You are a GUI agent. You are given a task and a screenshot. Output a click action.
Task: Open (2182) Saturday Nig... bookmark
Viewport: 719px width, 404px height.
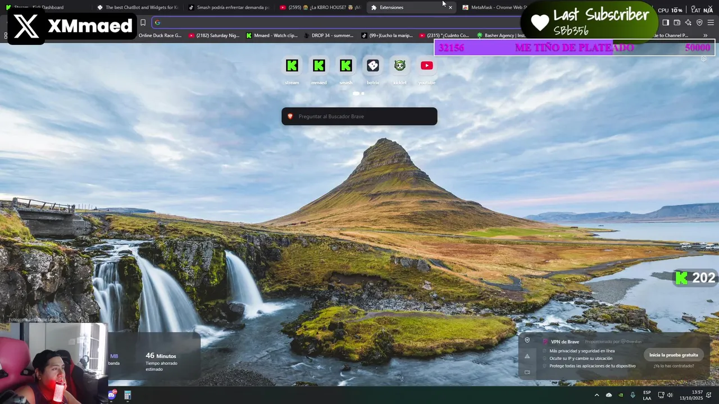pos(213,35)
